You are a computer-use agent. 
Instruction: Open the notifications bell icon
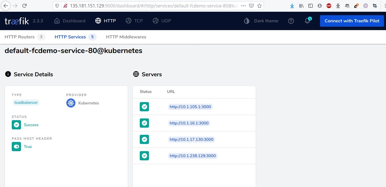click(307, 21)
